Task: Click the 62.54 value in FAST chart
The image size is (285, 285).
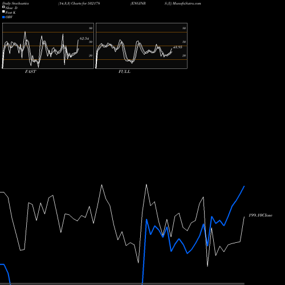Action: pos(84,39)
